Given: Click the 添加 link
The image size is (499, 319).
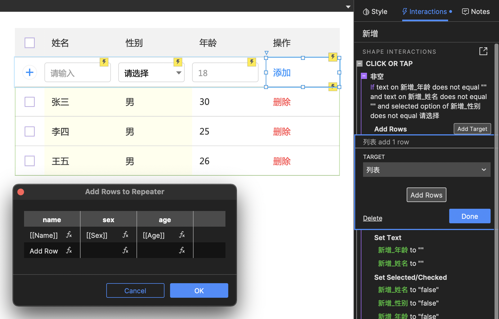Looking at the screenshot, I should [282, 73].
